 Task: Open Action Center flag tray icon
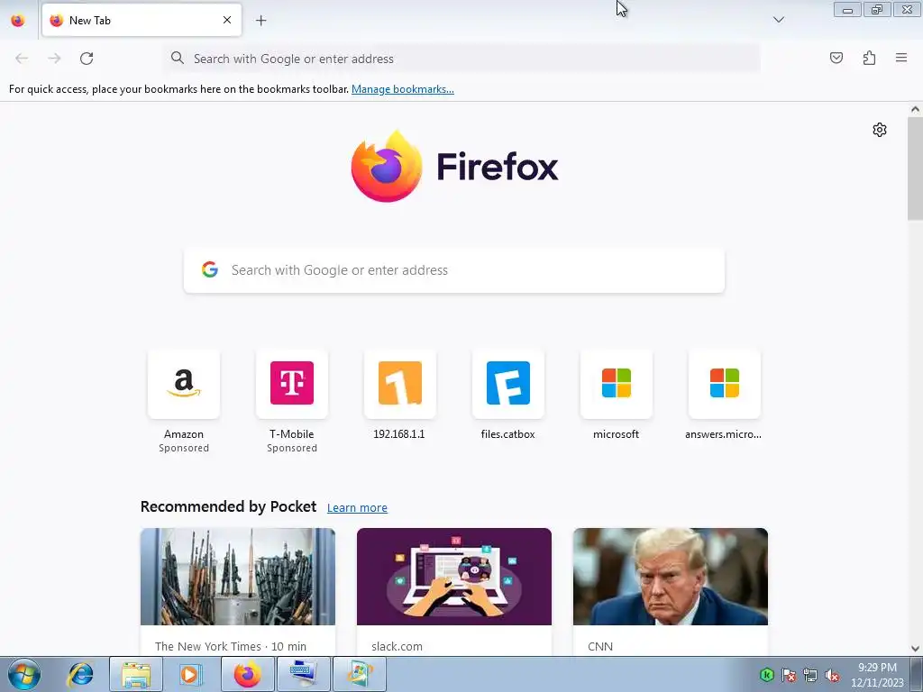point(789,675)
